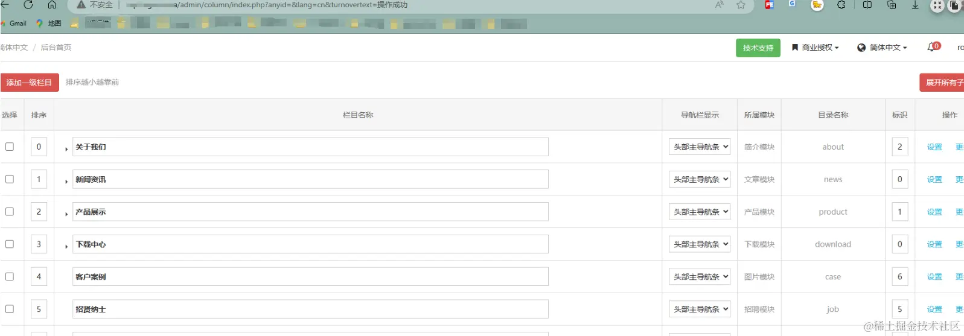The image size is (964, 336).
Task: Edit the 标识 field of the about row
Action: [x=899, y=147]
